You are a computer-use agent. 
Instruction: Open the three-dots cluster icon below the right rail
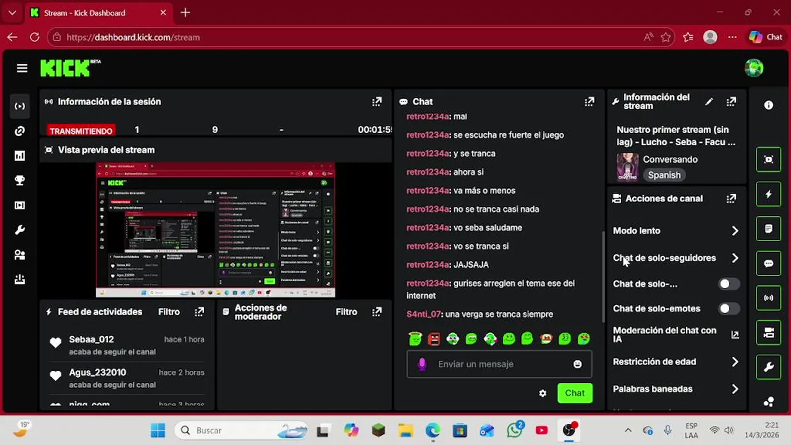click(769, 402)
